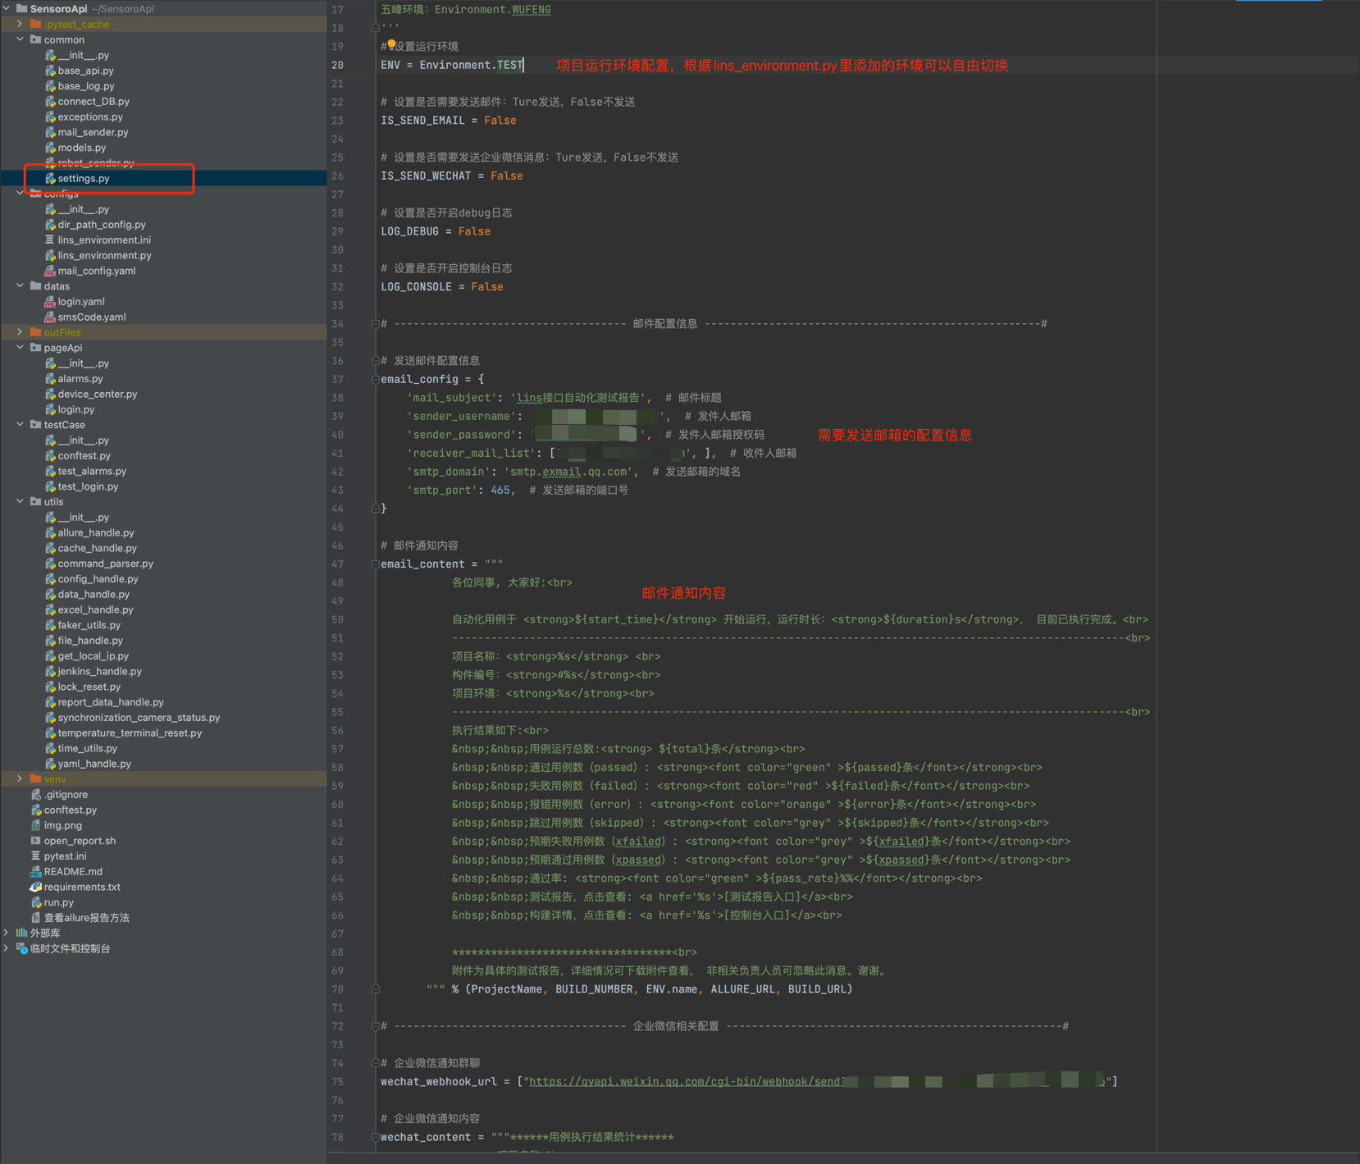Fold the wechat_content block at line 78
The width and height of the screenshot is (1360, 1164).
[376, 1138]
